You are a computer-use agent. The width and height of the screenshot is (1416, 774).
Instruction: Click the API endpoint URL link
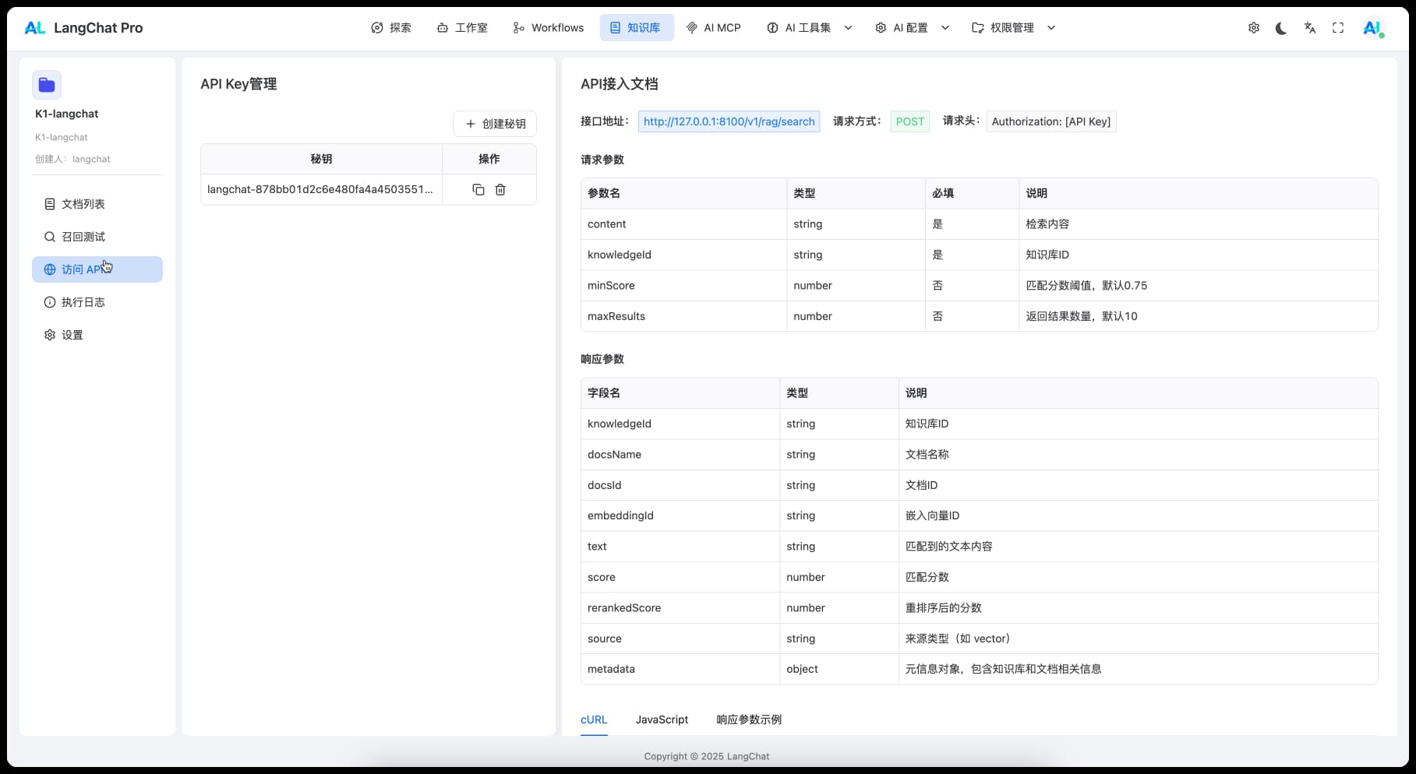(729, 121)
